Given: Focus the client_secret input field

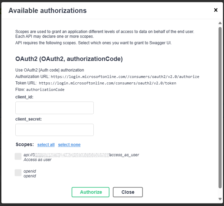Looking at the screenshot, I should pyautogui.click(x=55, y=130).
